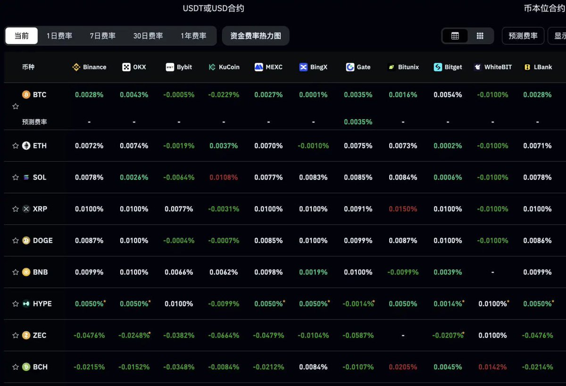The width and height of the screenshot is (566, 386).
Task: Click the Bitget exchange logo icon
Action: [x=438, y=67]
